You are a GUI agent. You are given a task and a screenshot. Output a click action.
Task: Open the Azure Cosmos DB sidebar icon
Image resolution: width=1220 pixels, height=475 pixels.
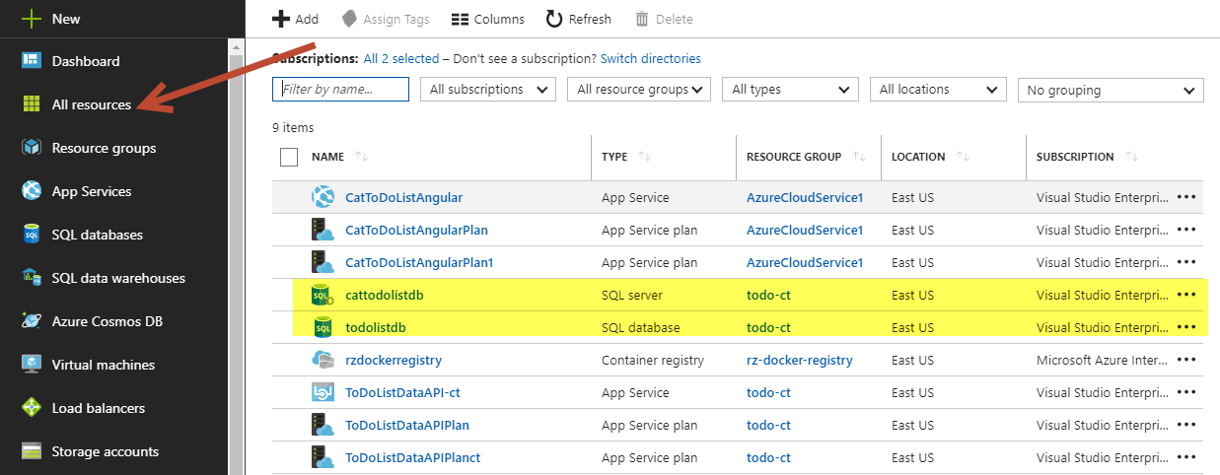(x=34, y=321)
